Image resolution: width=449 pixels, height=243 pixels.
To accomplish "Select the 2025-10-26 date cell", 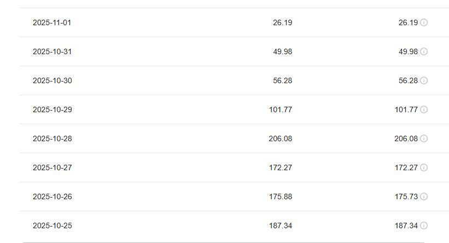I will tap(52, 196).
